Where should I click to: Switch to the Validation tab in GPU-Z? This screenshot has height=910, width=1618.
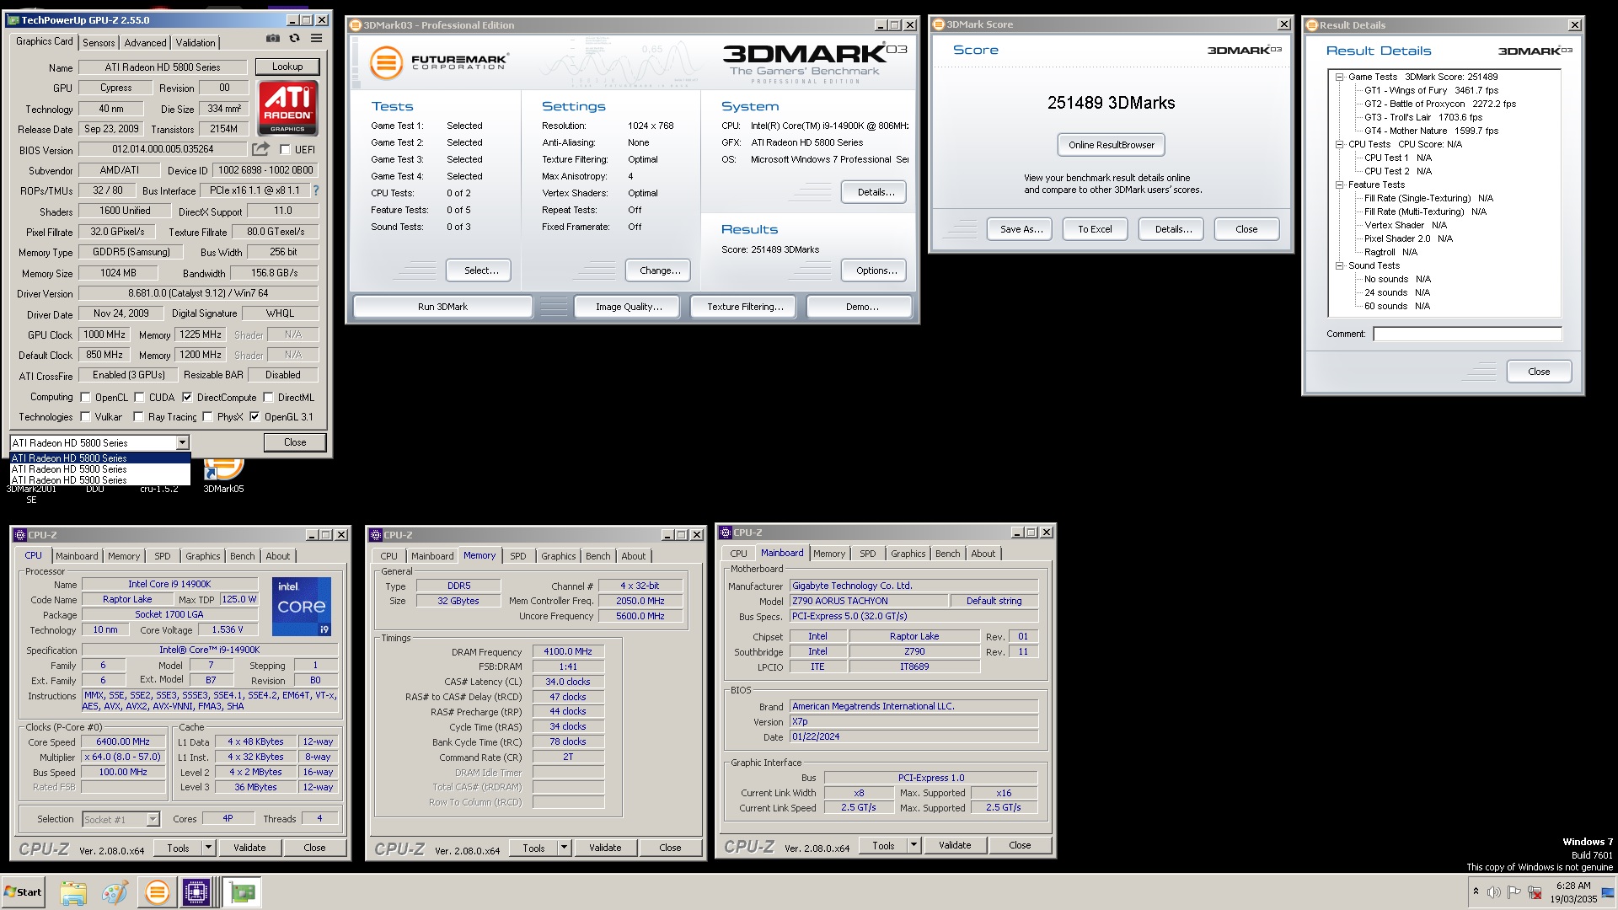[x=196, y=43]
